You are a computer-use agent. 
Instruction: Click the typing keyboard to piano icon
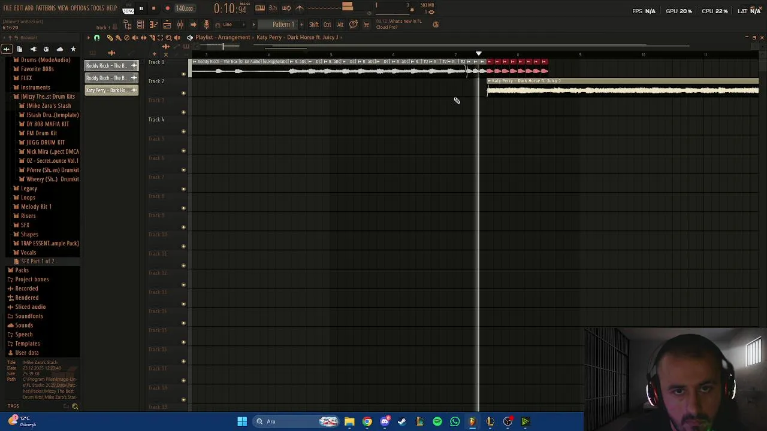click(x=260, y=8)
